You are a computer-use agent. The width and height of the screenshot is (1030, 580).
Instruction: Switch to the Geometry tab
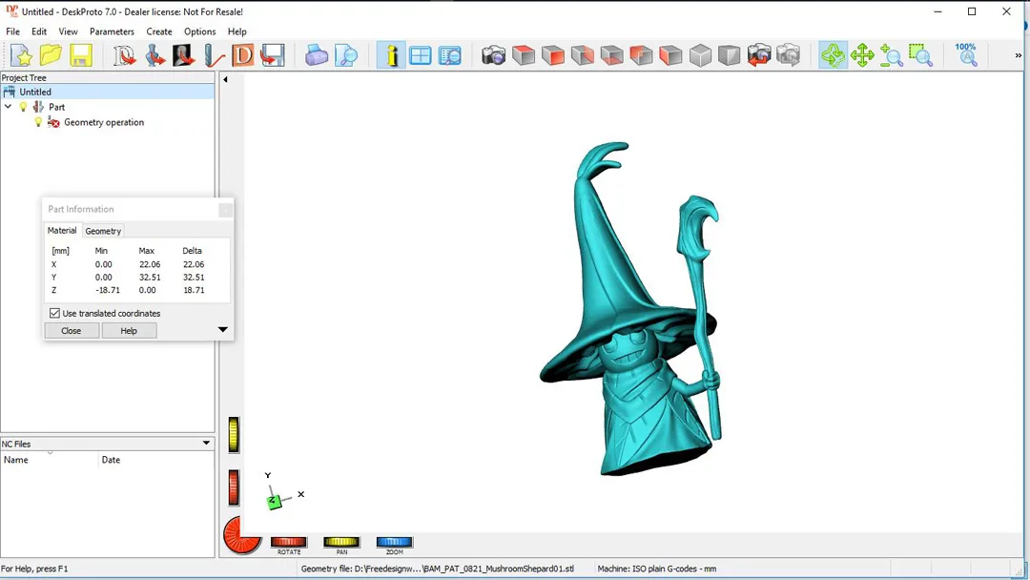(103, 231)
